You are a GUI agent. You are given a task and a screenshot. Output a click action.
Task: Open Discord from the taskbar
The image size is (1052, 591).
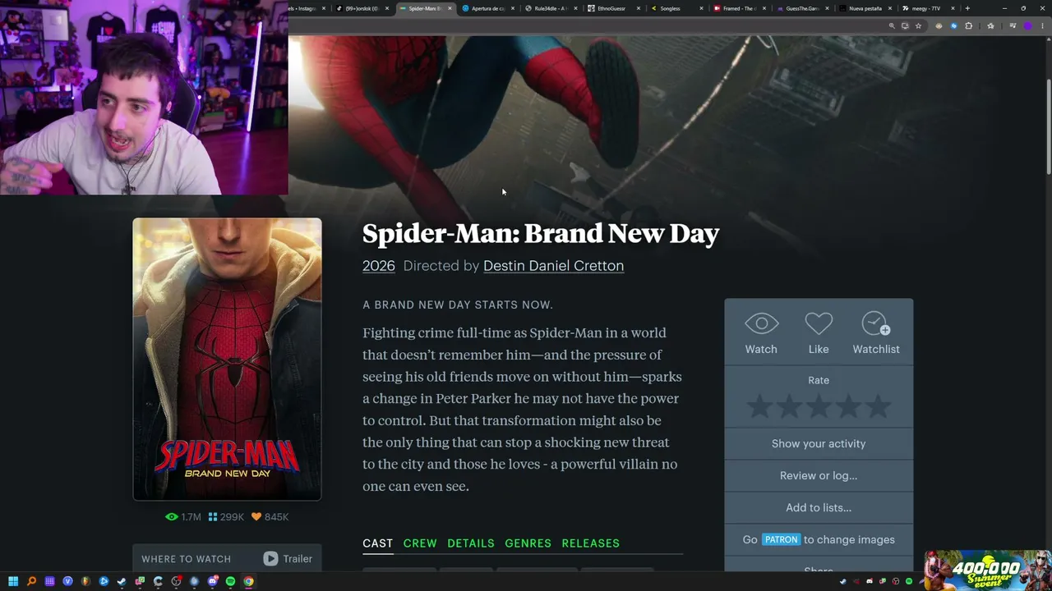[x=212, y=582]
